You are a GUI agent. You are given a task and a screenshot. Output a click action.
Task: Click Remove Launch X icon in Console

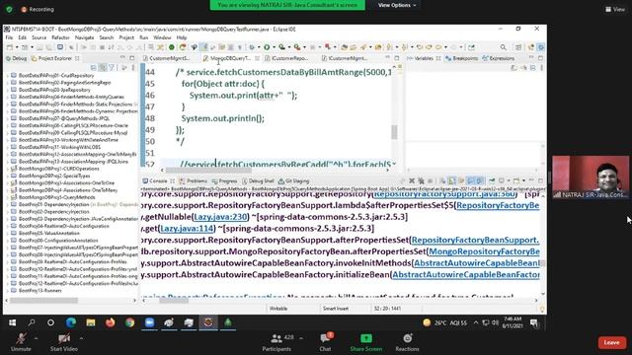click(412, 181)
